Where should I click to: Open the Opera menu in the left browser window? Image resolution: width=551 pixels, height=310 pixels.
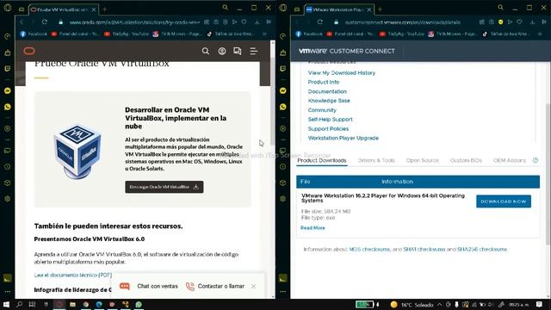point(8,8)
